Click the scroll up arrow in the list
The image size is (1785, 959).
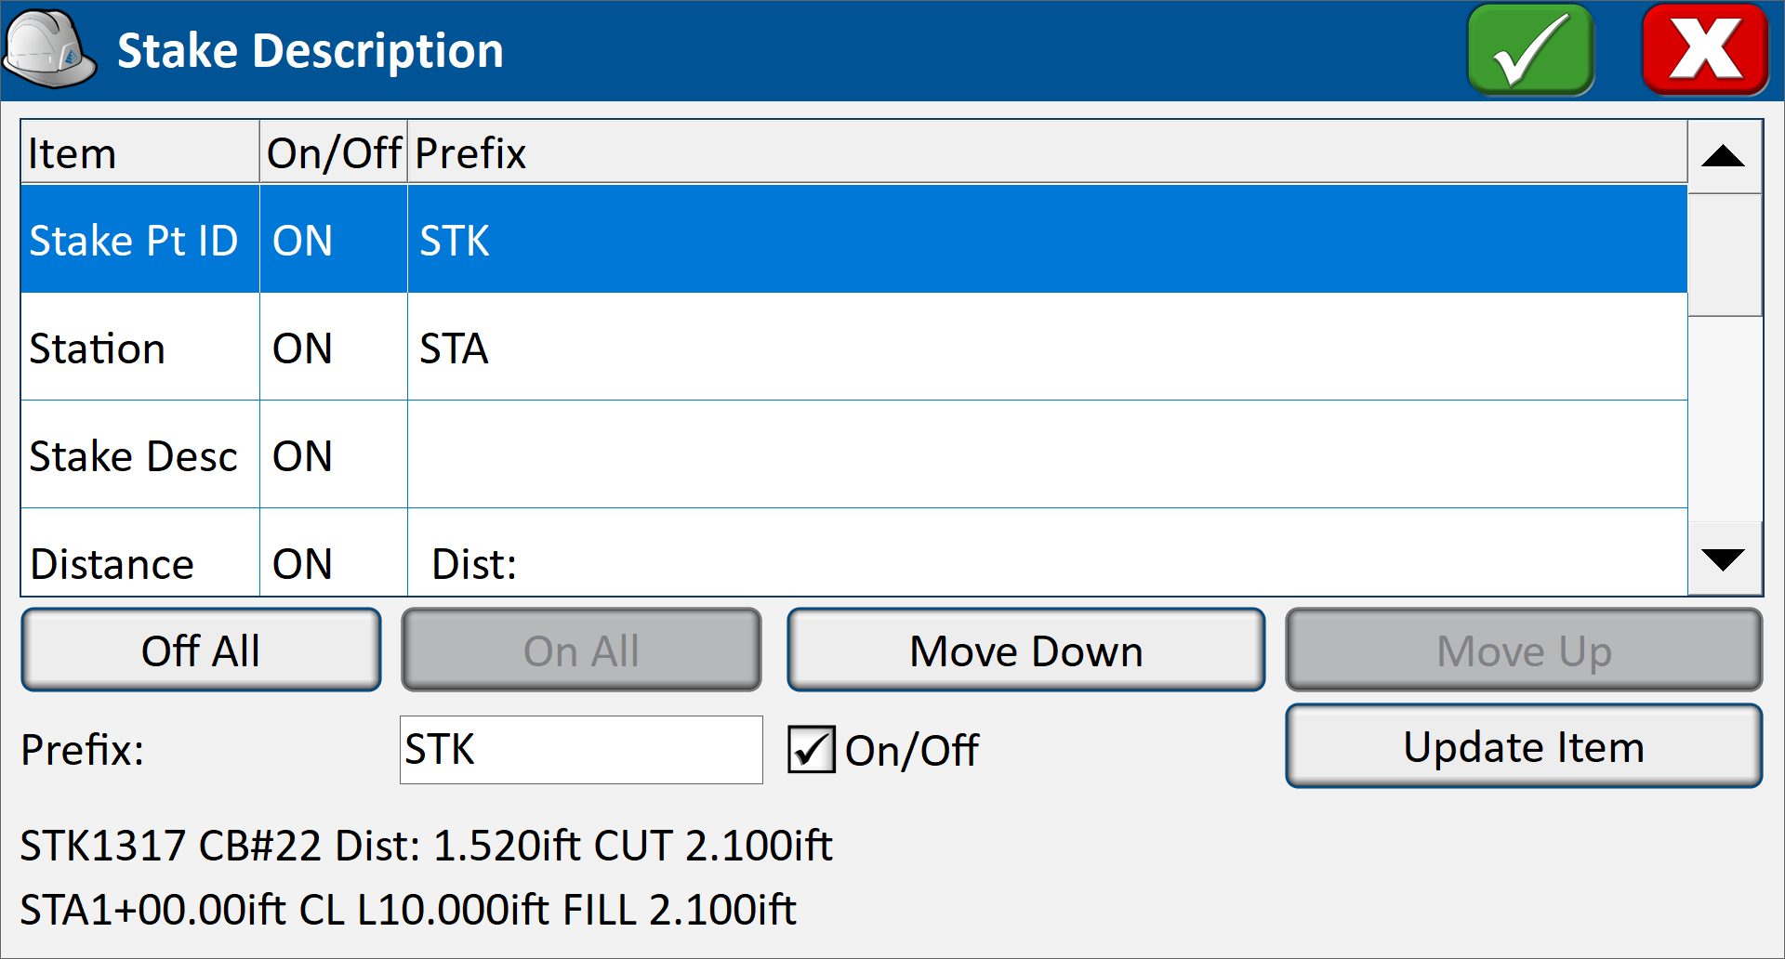1724,156
